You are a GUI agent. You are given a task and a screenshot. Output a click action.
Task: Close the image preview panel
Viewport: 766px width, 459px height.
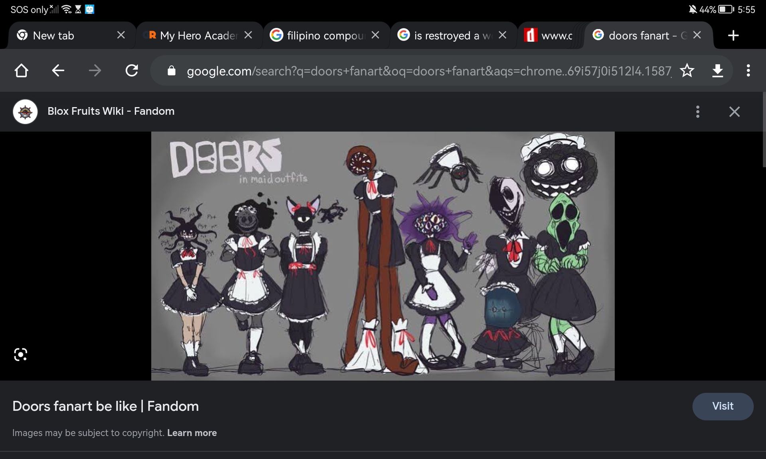(734, 112)
